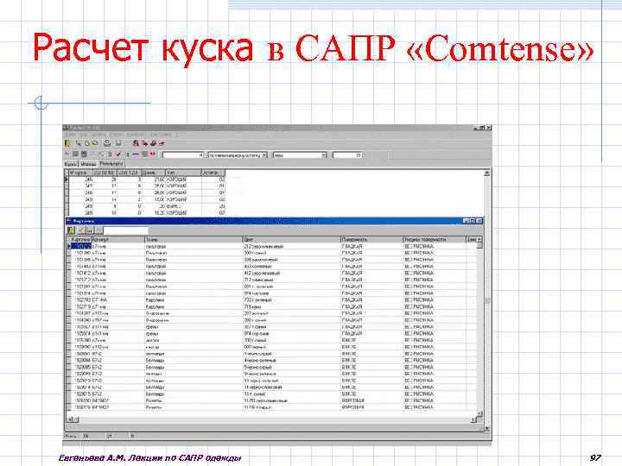The height and width of the screenshot is (466, 622).
Task: Click the green table icon beside the blue line icon
Action: pos(145,154)
